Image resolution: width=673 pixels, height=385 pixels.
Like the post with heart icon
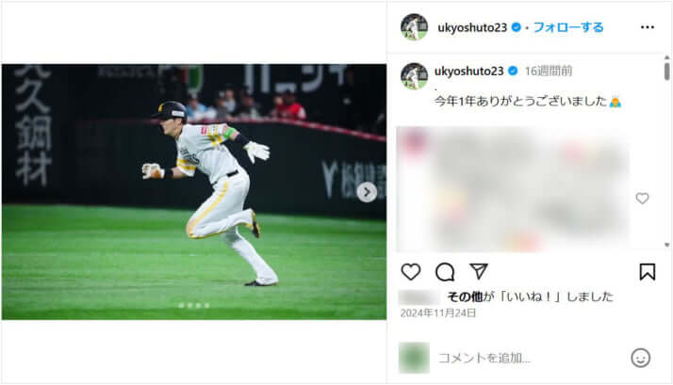(x=411, y=272)
